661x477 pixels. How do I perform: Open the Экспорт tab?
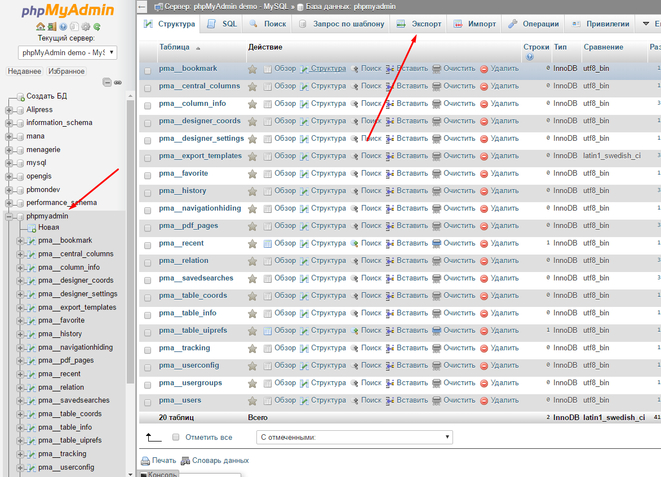419,24
